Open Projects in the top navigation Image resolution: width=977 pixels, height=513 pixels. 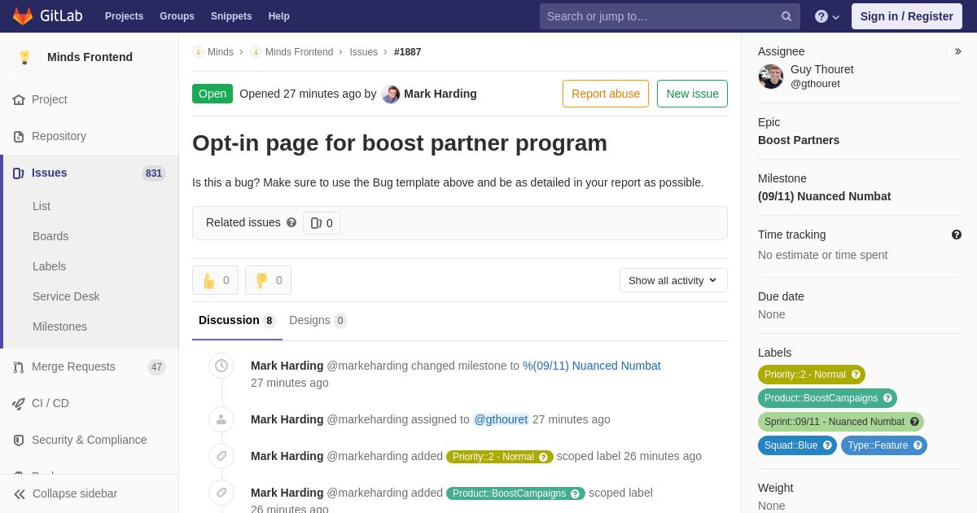click(x=124, y=16)
